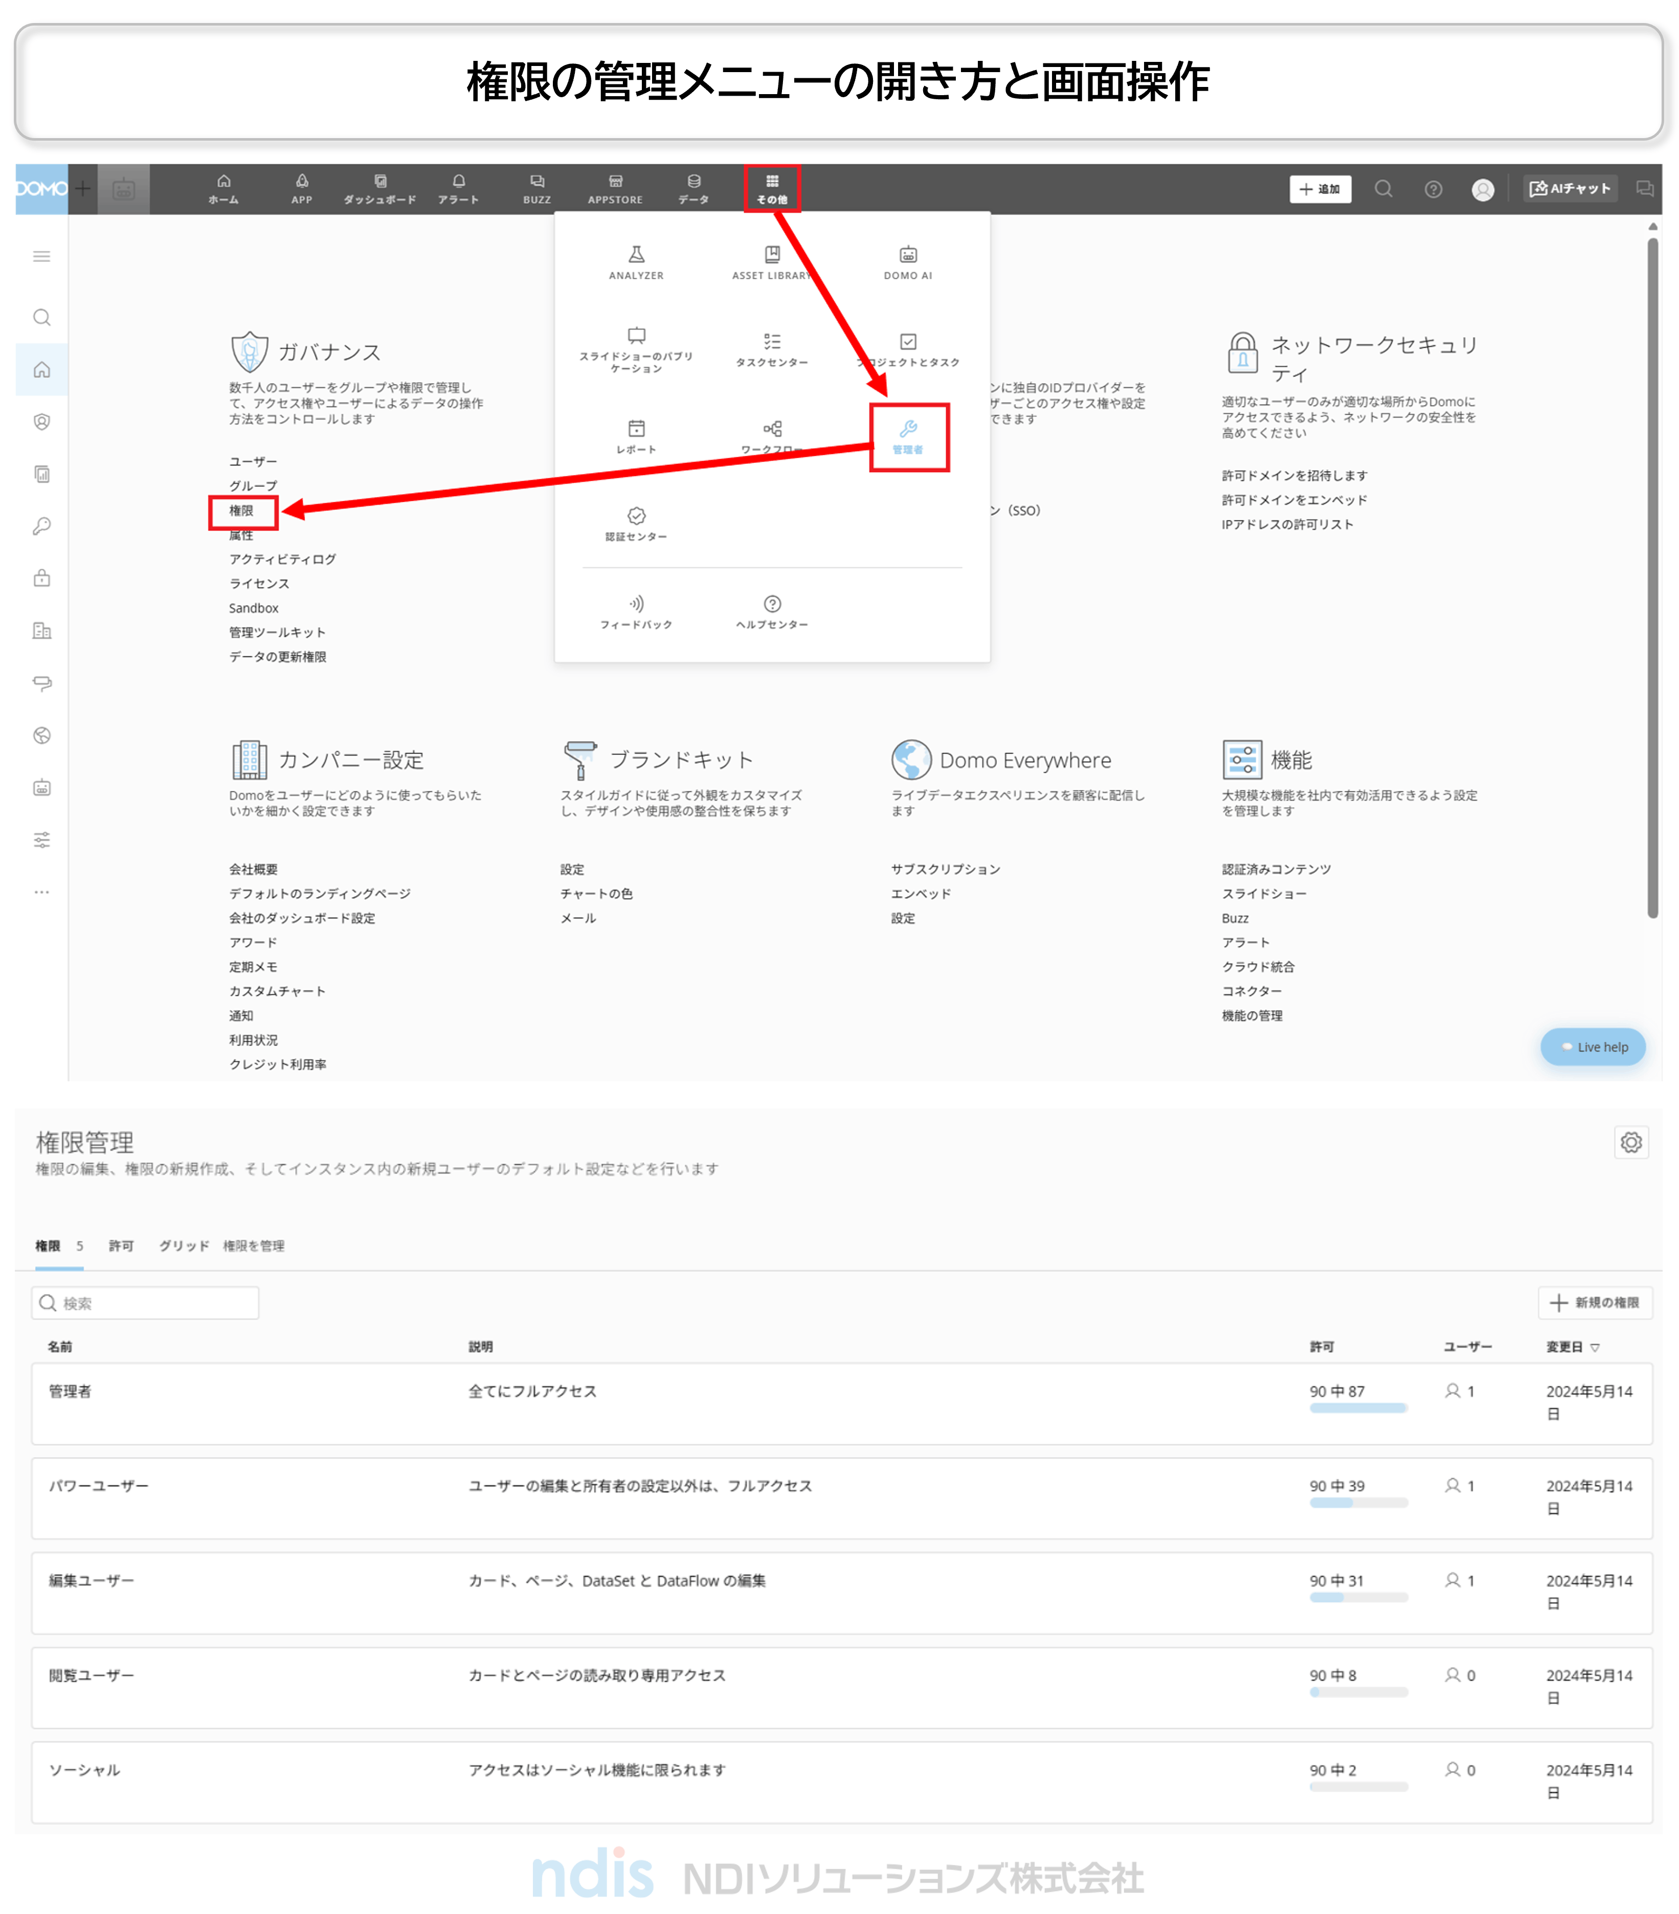
Task: Sort by the 変更日 column arrow
Action: 1595,1347
